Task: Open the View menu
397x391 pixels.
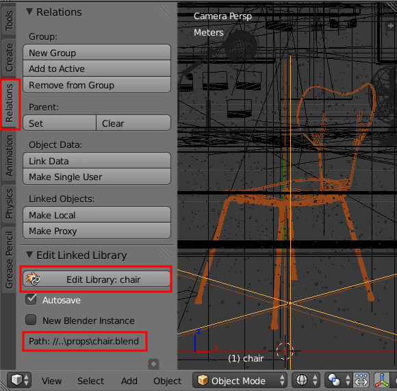Action: [51, 381]
